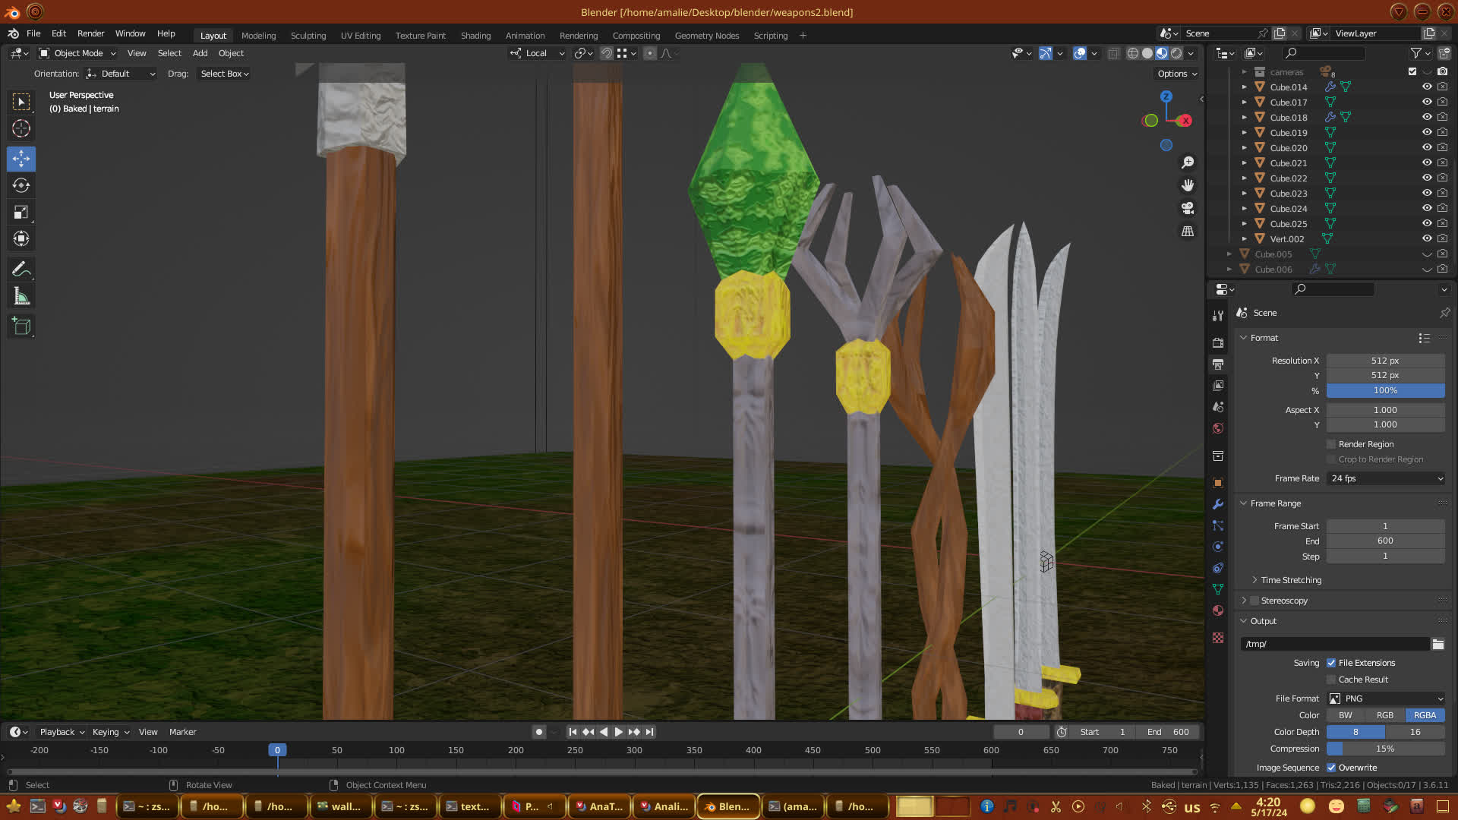Open the Modifier properties wrench tab
Viewport: 1458px width, 820px height.
point(1218,504)
